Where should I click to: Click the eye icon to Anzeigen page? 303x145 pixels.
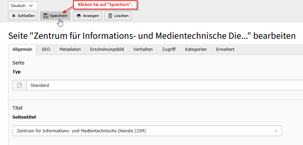(79, 16)
